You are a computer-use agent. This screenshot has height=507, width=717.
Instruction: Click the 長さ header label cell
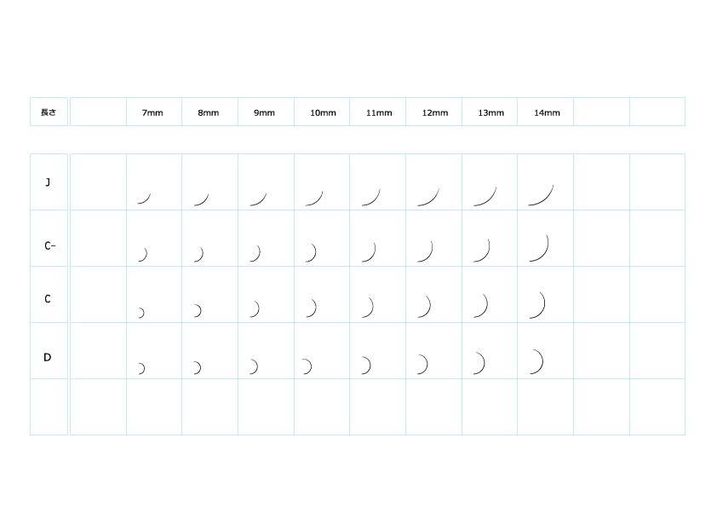tap(49, 112)
